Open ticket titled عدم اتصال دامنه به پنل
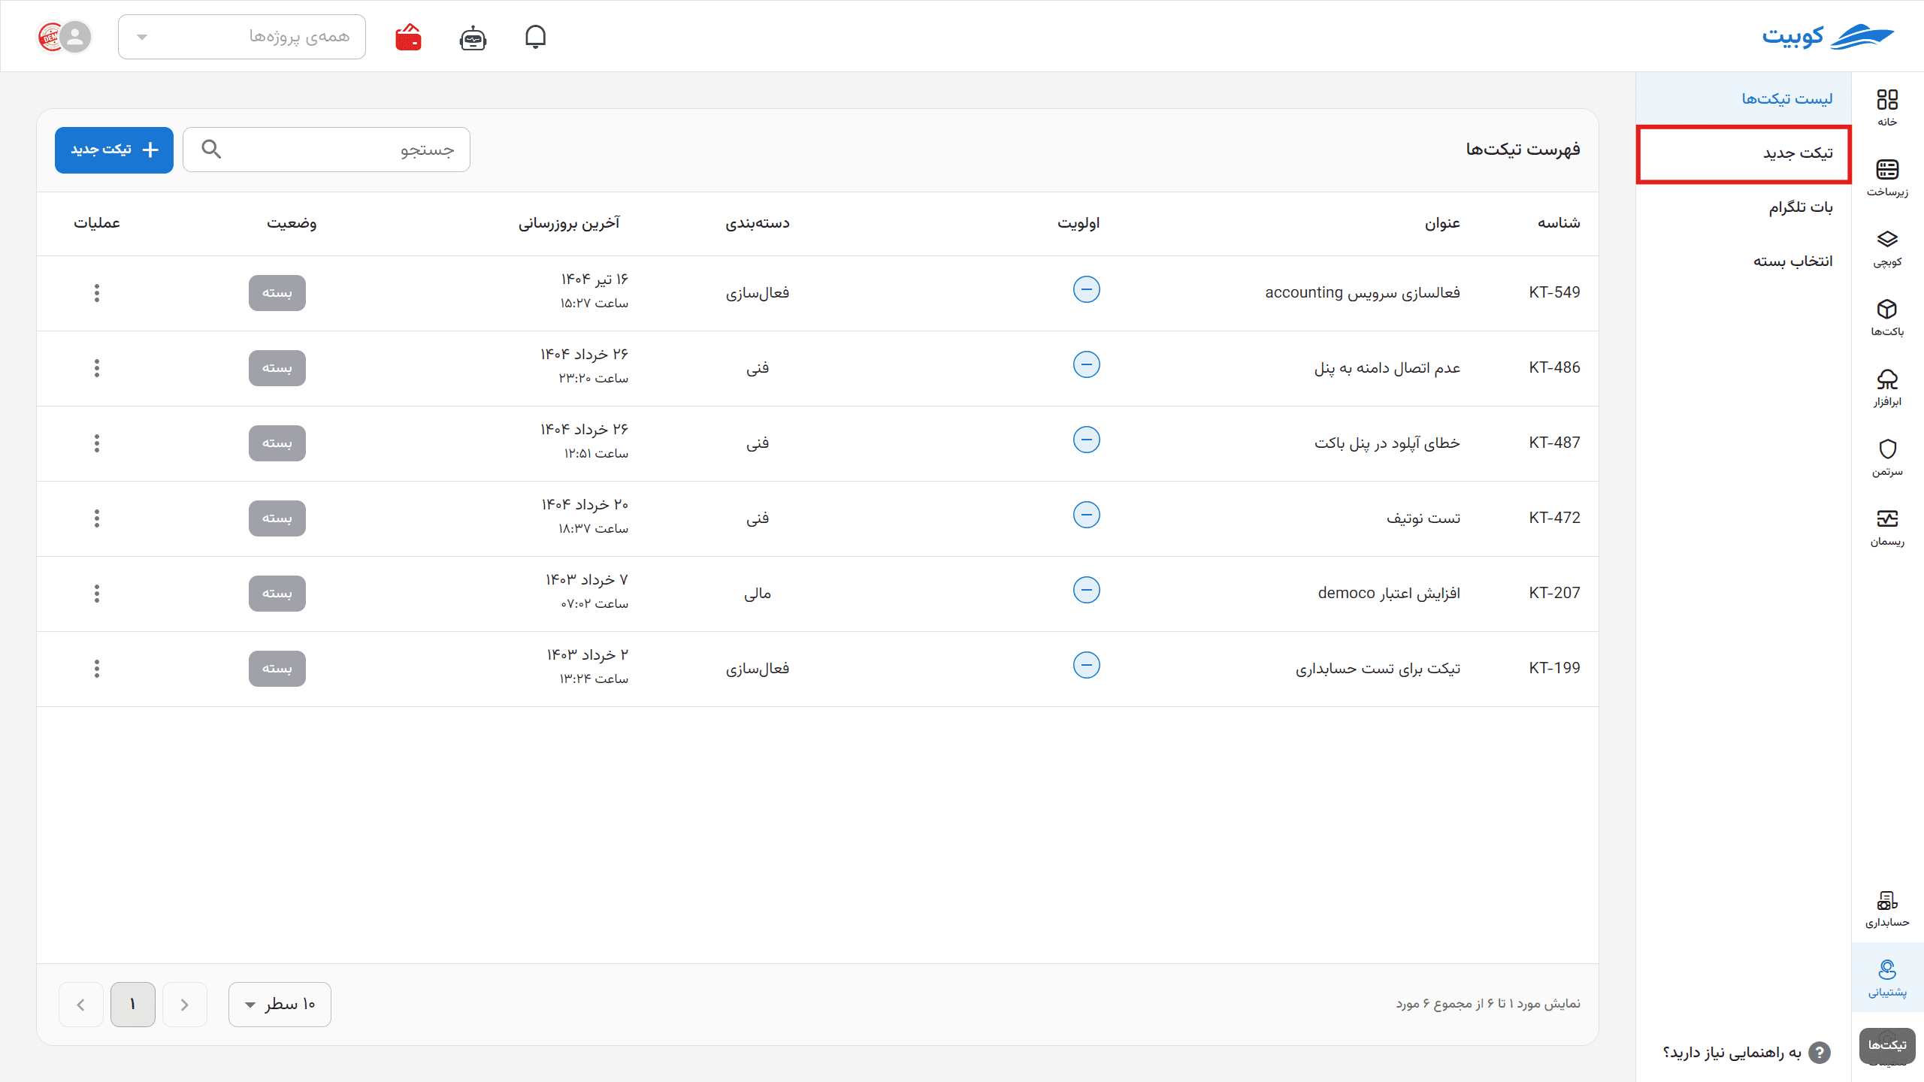This screenshot has height=1082, width=1924. point(1387,368)
